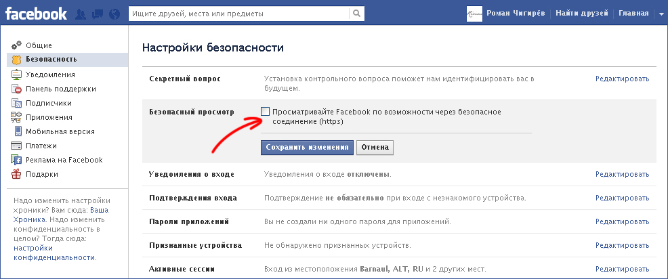Screen dimensions: 668x279
Task: Open настройки конфиденциальности link
Action: [55, 253]
